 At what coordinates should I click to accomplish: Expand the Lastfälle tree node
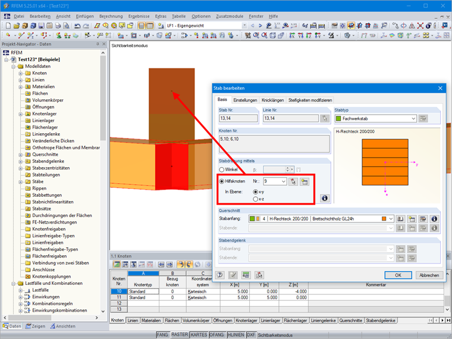[20, 290]
